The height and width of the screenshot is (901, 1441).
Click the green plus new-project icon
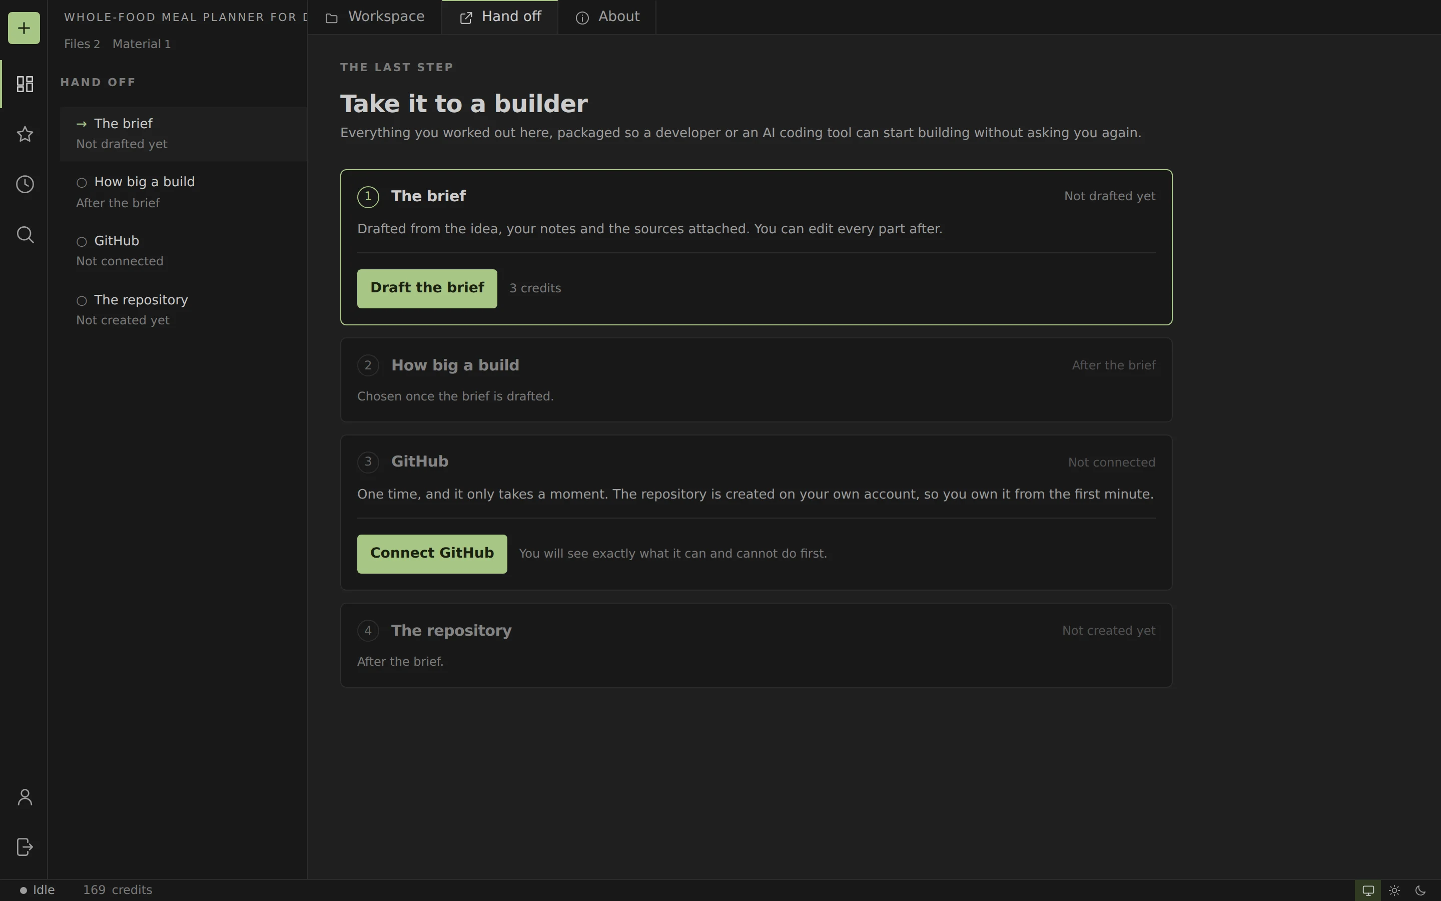[x=24, y=28]
